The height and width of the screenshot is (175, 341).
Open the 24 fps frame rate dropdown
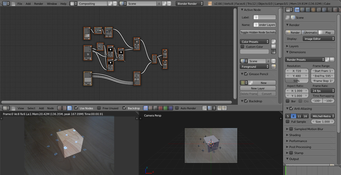click(x=323, y=91)
